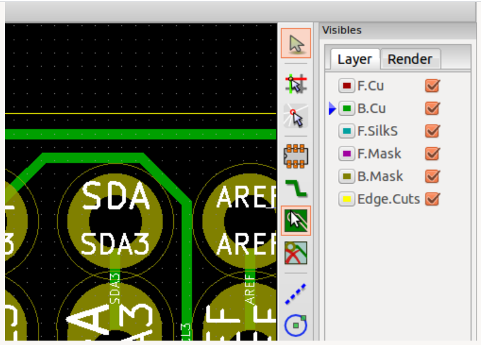Select the B.Mask layer name
This screenshot has height=345, width=481.
click(380, 177)
